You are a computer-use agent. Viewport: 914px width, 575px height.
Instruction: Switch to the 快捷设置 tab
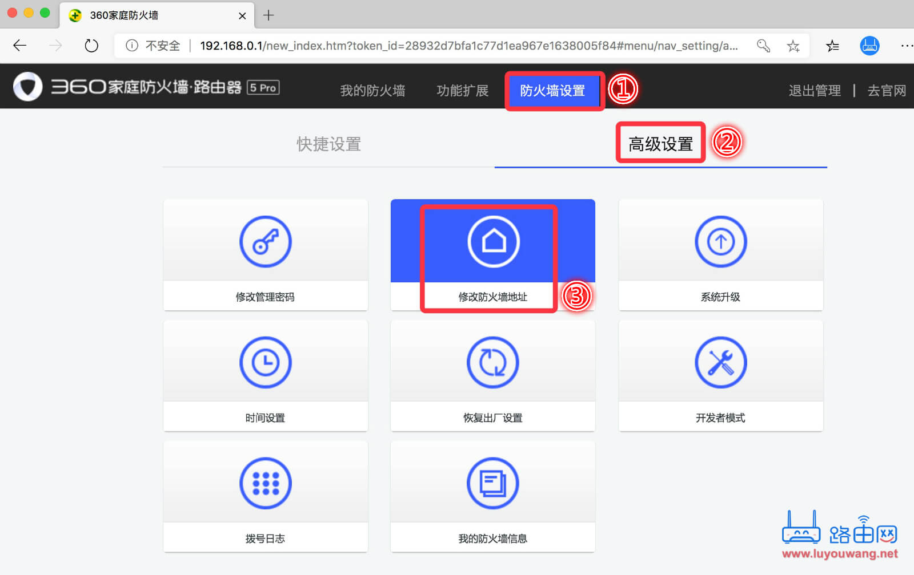(x=328, y=144)
